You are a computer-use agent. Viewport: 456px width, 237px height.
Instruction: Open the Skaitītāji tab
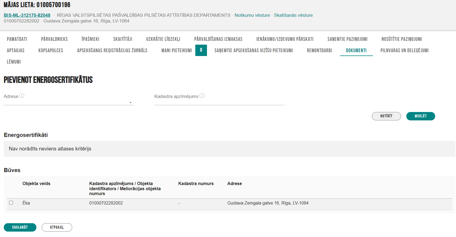tap(123, 39)
